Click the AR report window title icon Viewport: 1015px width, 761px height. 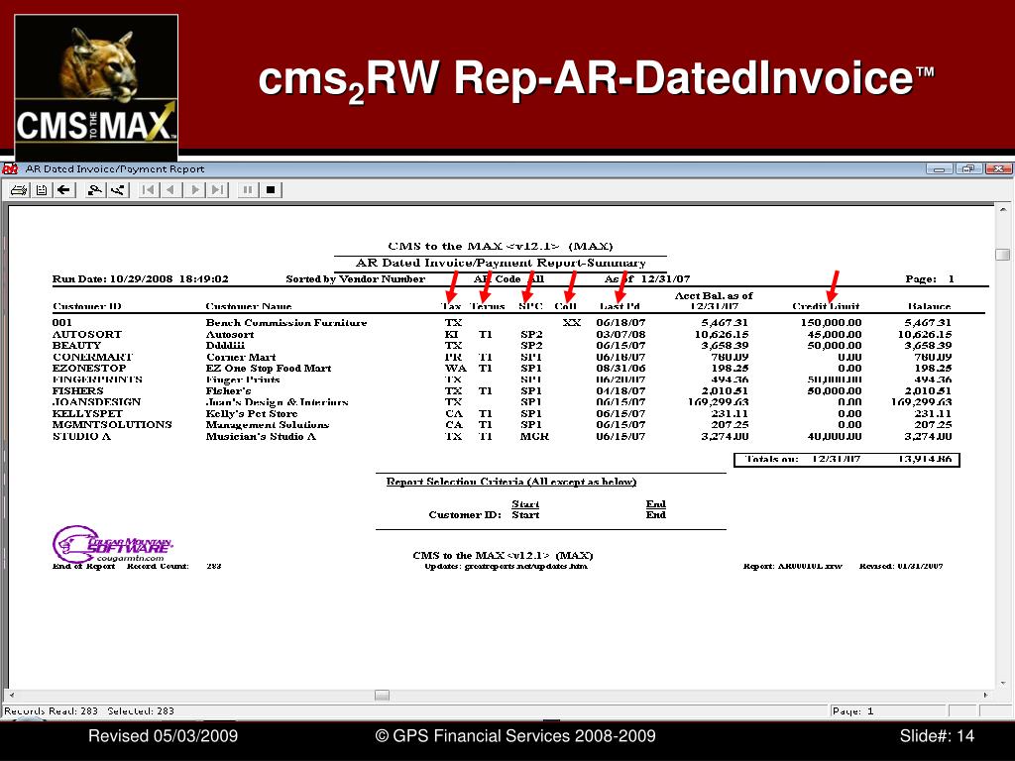10,169
